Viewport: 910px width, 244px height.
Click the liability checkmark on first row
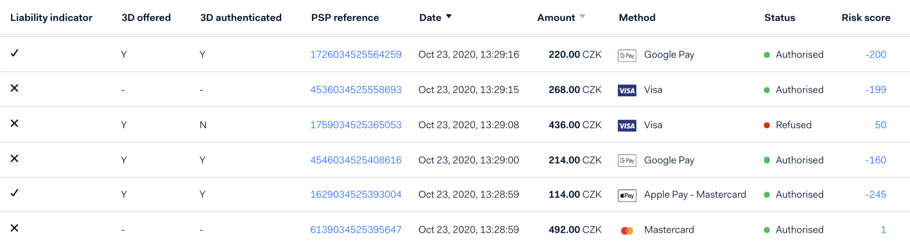15,53
